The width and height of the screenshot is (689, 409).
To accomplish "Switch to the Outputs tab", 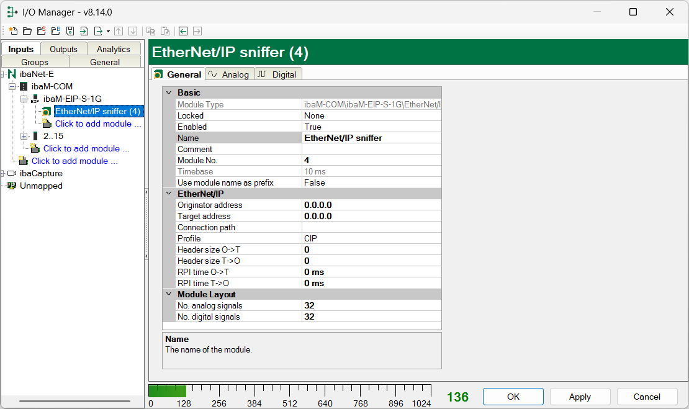I will [63, 49].
